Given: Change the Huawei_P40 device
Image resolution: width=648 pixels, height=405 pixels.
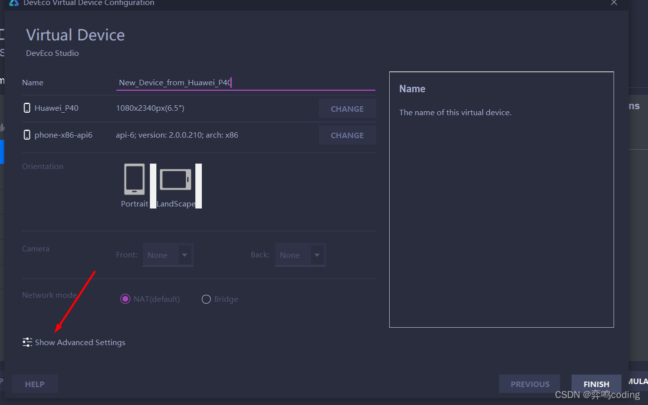Looking at the screenshot, I should (347, 109).
